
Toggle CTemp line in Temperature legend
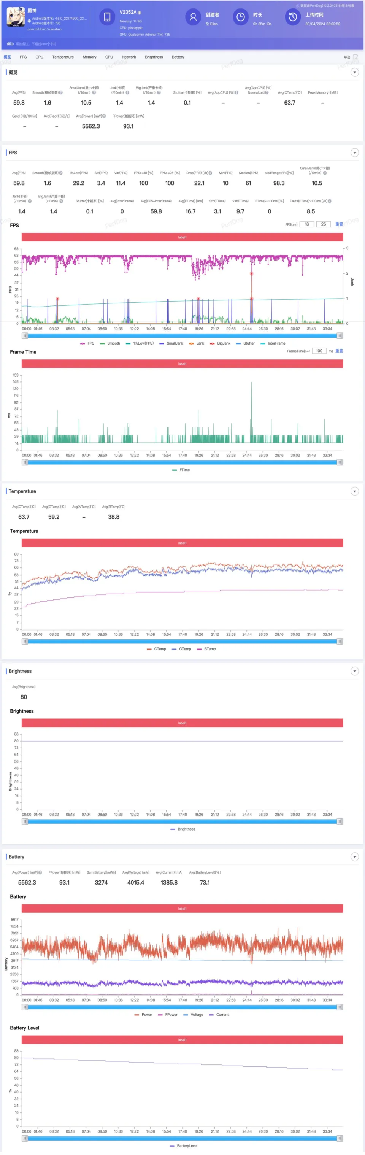point(157,649)
